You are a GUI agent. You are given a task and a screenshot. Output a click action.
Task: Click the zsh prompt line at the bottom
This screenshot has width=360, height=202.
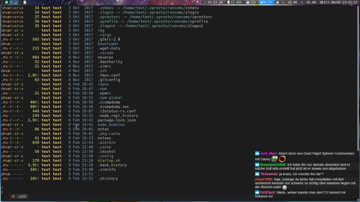coord(2,192)
